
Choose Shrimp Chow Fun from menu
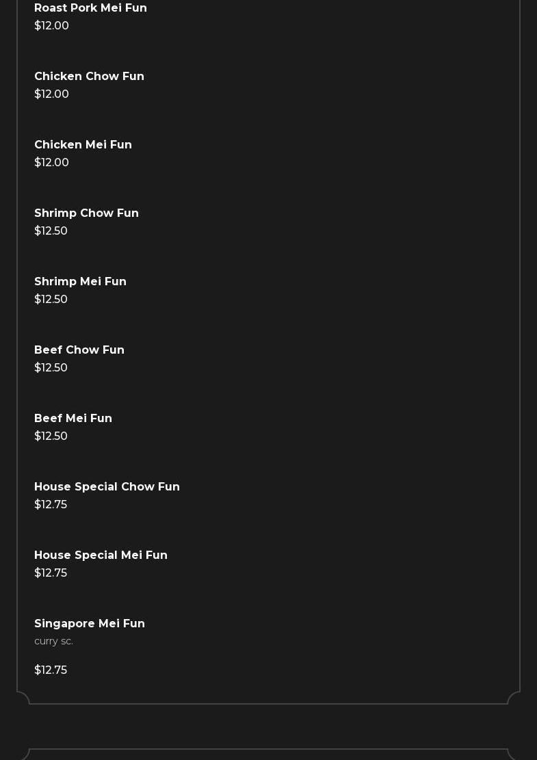[x=86, y=213]
